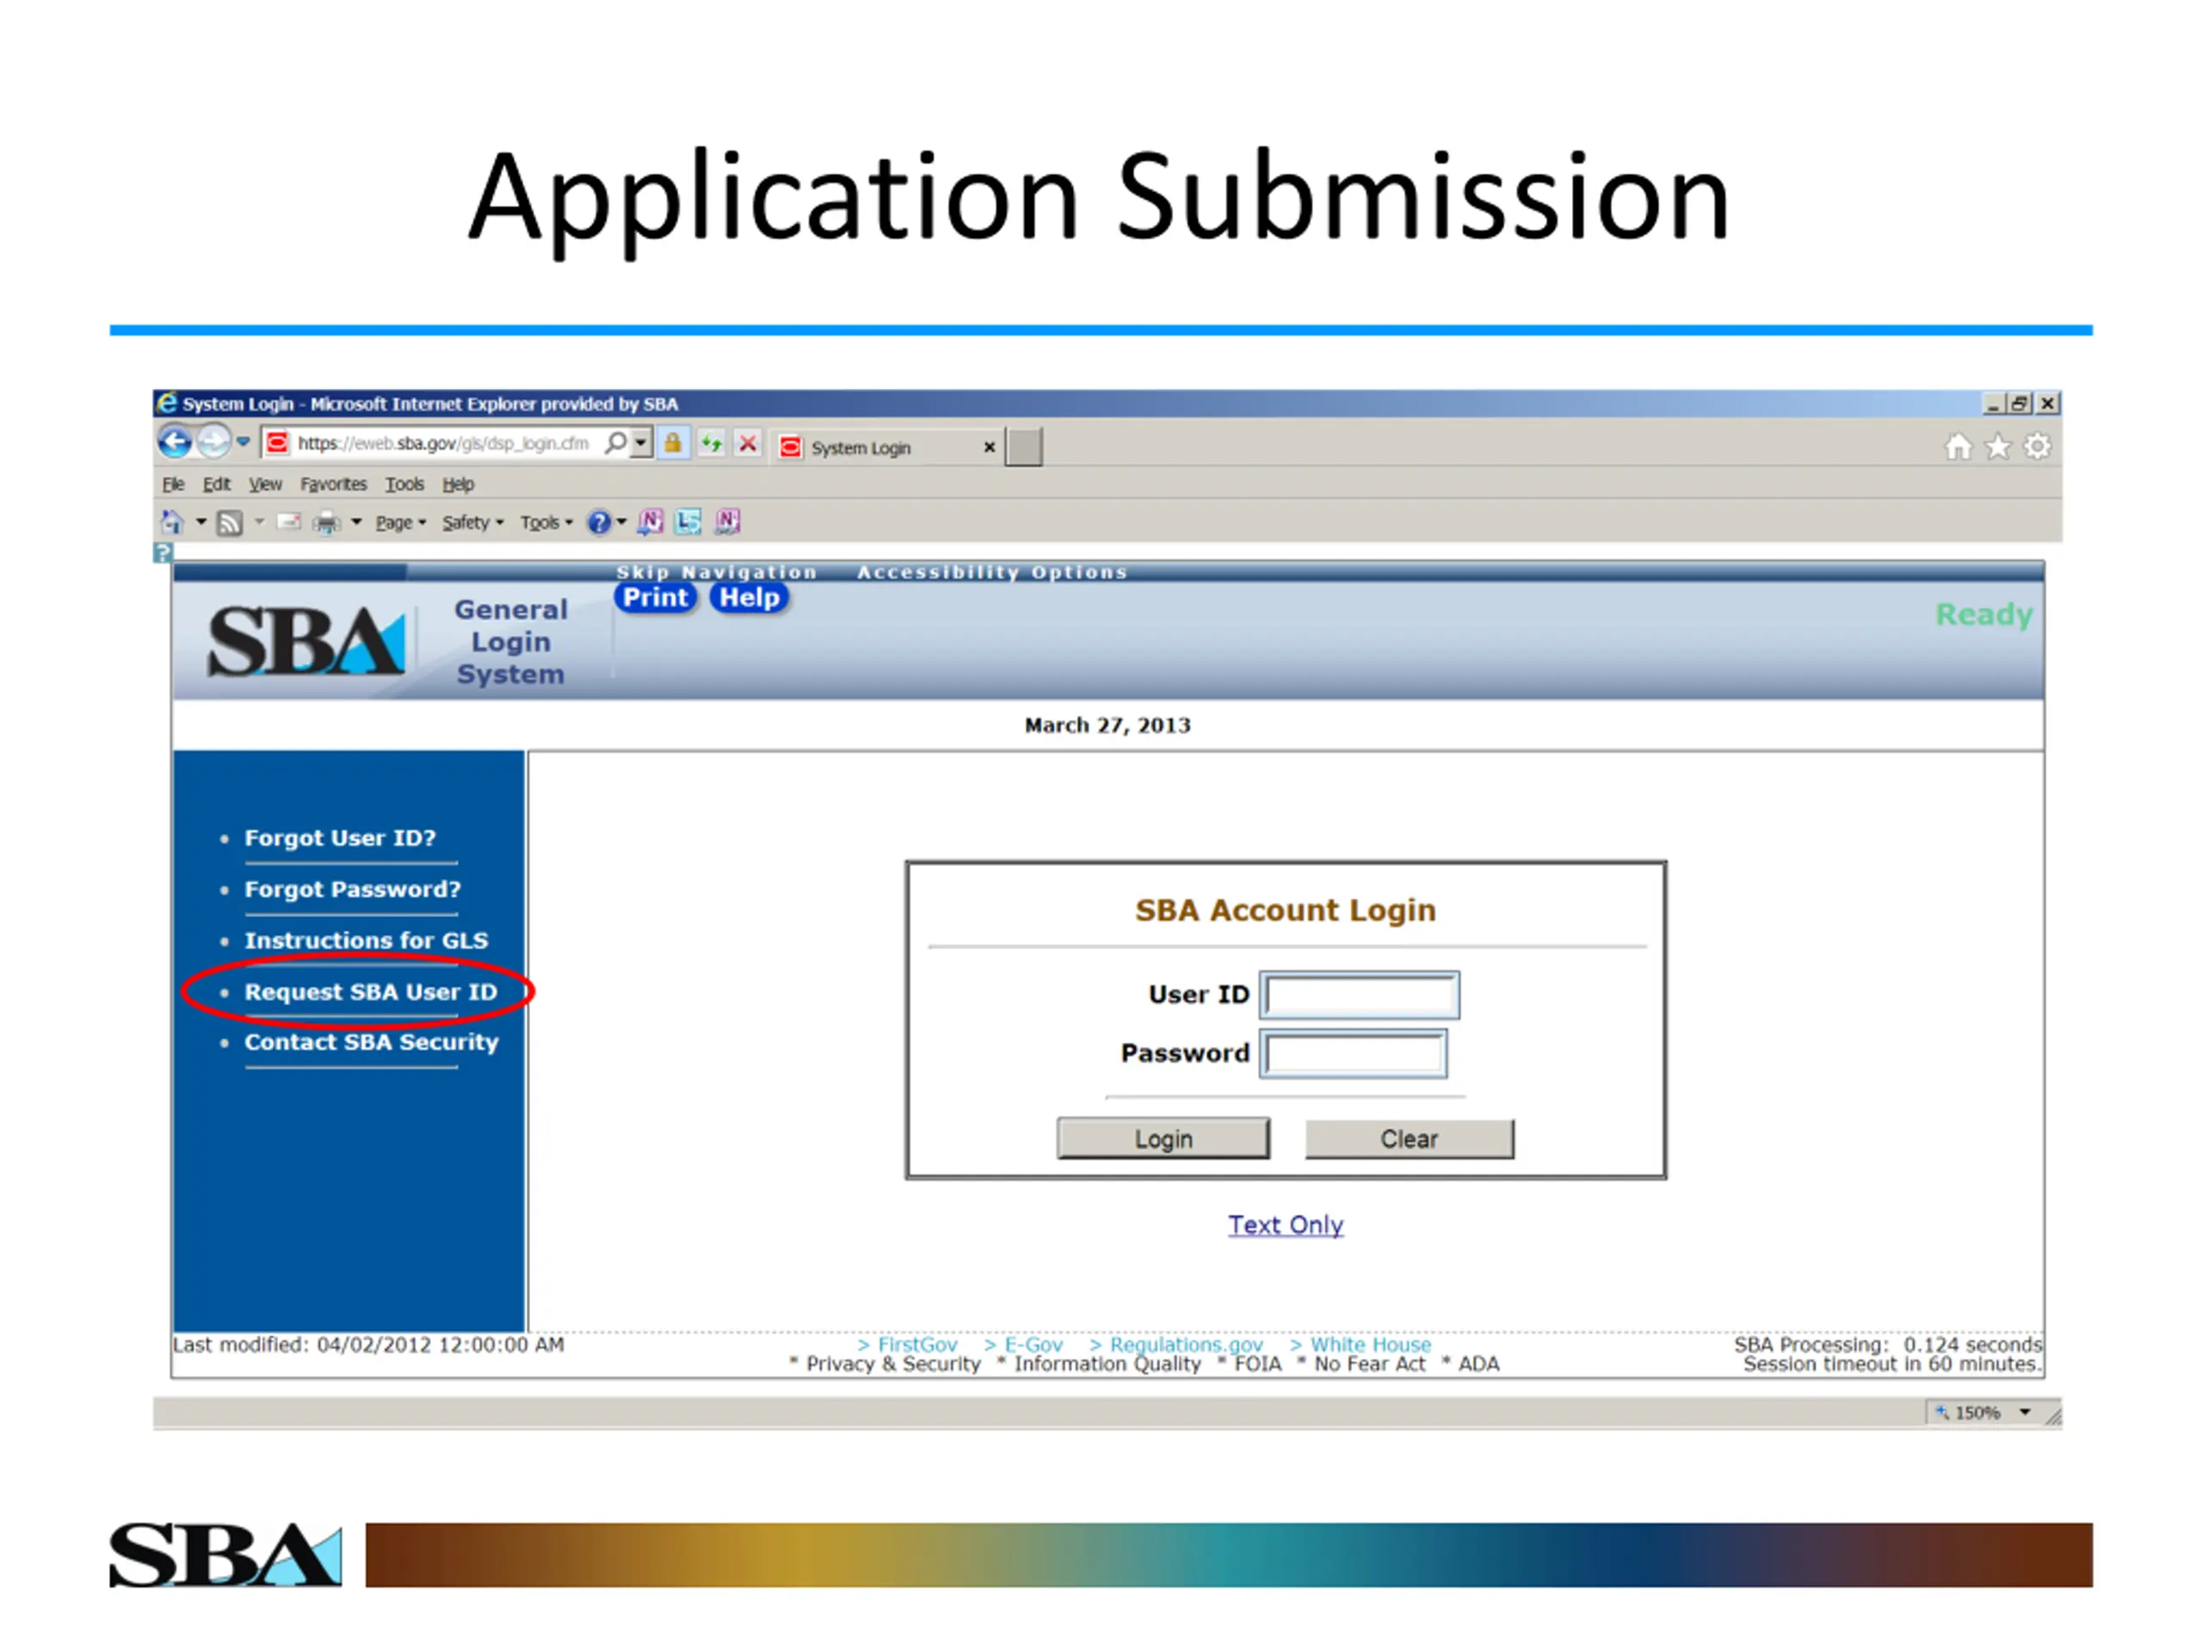
Task: Open the Forgot Password? link
Action: click(x=353, y=889)
